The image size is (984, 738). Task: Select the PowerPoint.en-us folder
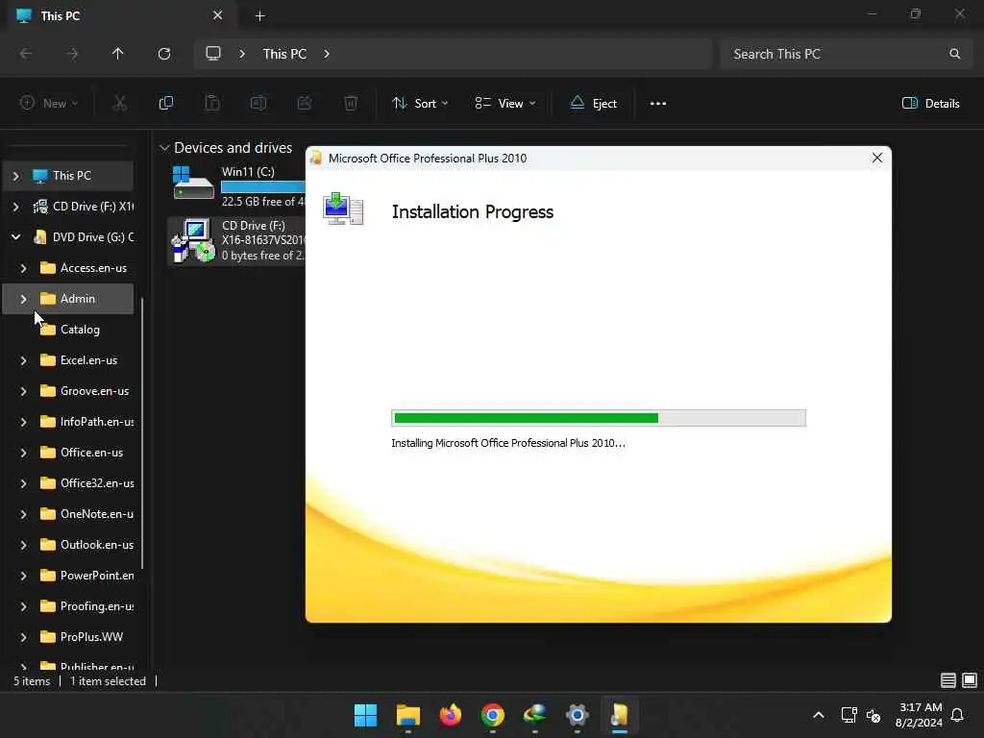pos(97,576)
